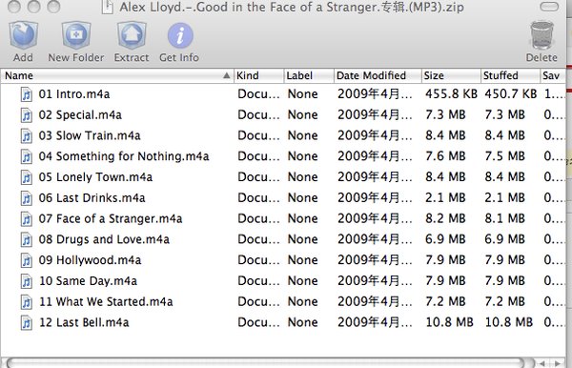
Task: Sort by the Kind column header
Action: (258, 75)
